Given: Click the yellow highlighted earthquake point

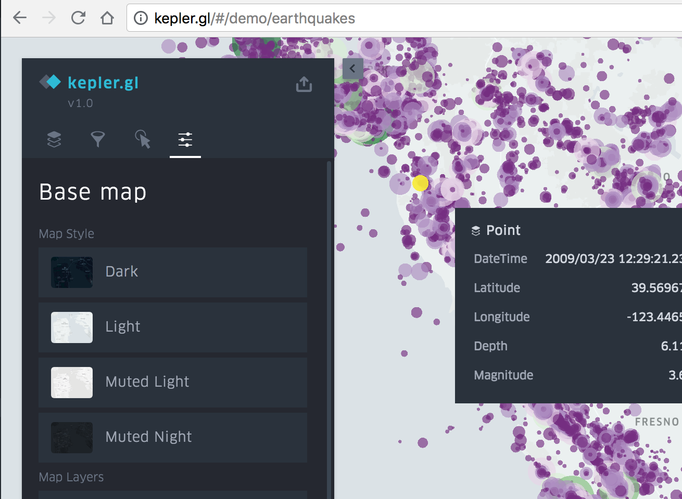Looking at the screenshot, I should click(421, 183).
